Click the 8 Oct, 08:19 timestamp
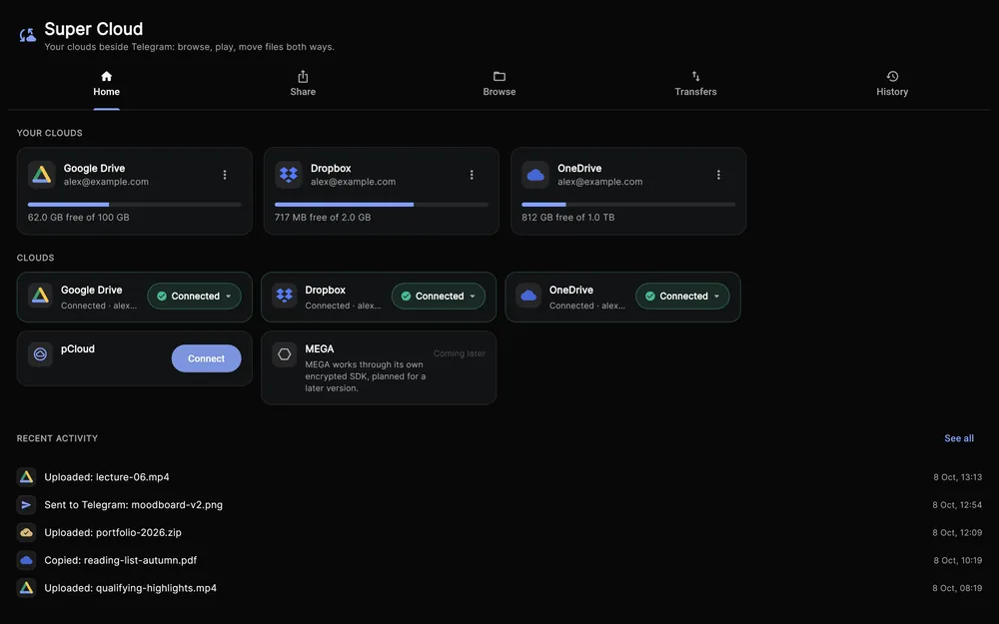Image resolution: width=999 pixels, height=624 pixels. tap(957, 588)
